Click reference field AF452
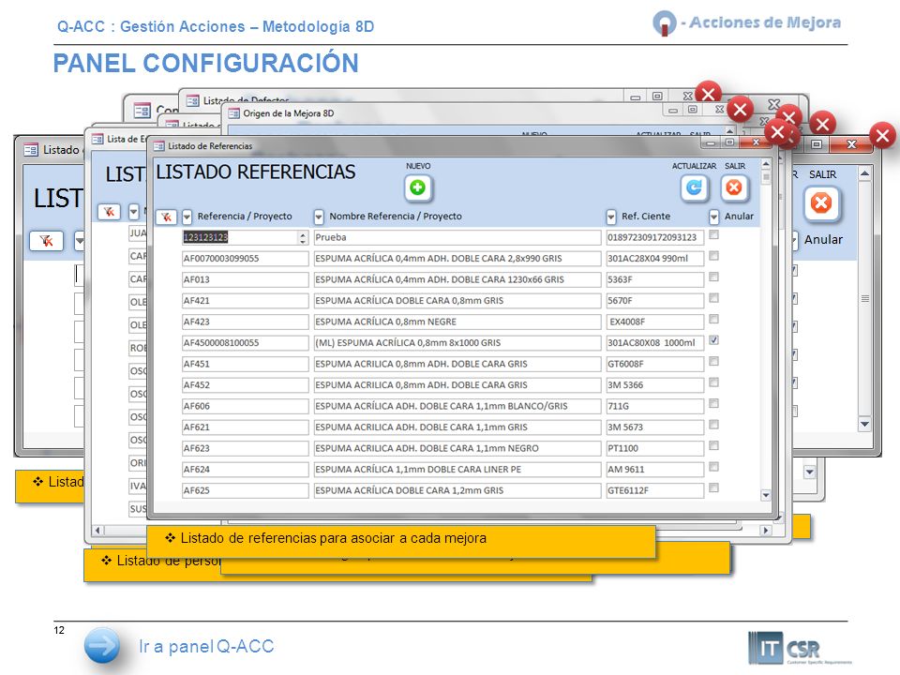This screenshot has width=900, height=675. point(245,385)
